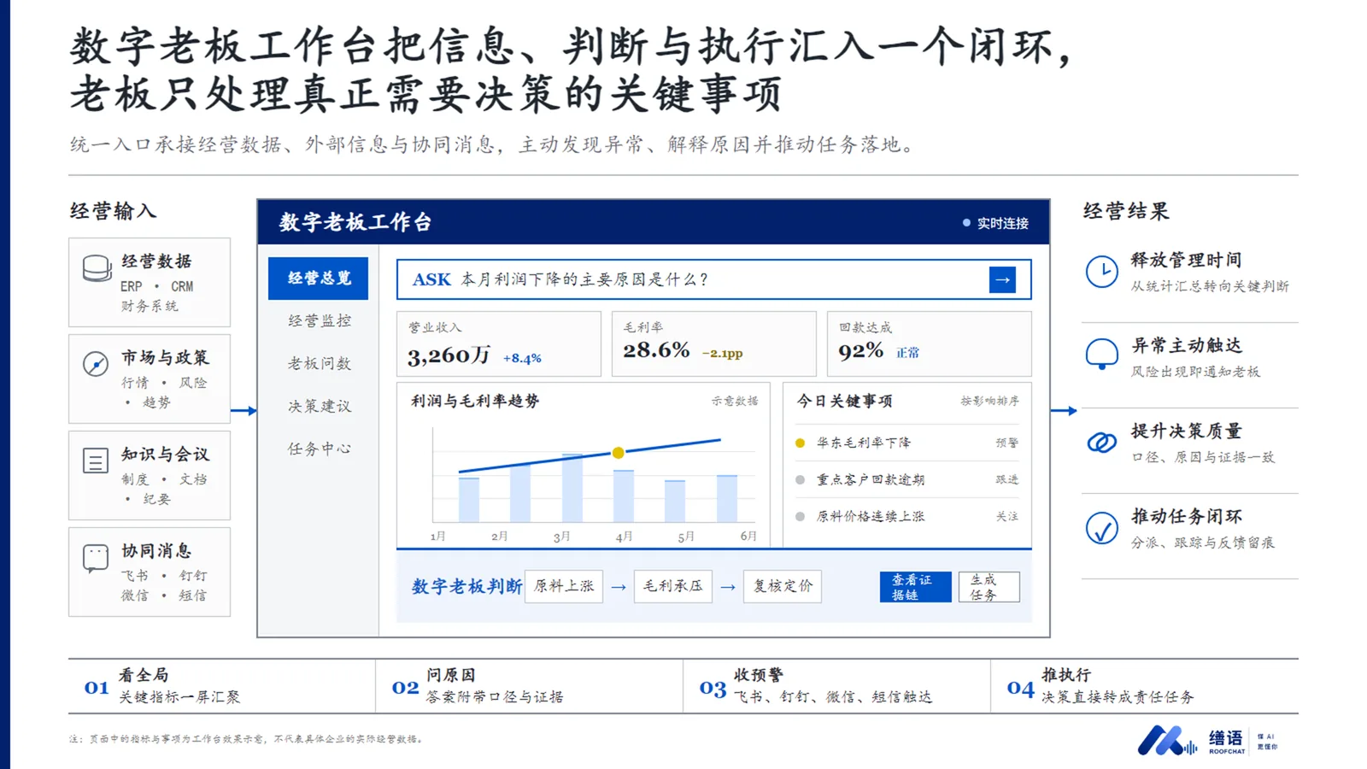The width and height of the screenshot is (1367, 769).
Task: Click the 利润与毛利率趋势 chart title
Action: [475, 401]
